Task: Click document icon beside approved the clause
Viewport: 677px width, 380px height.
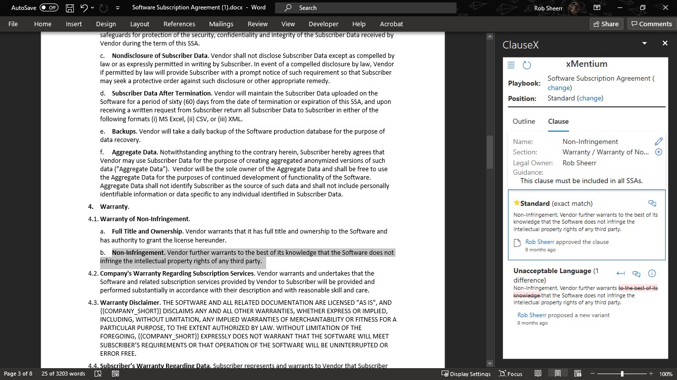Action: click(x=517, y=242)
